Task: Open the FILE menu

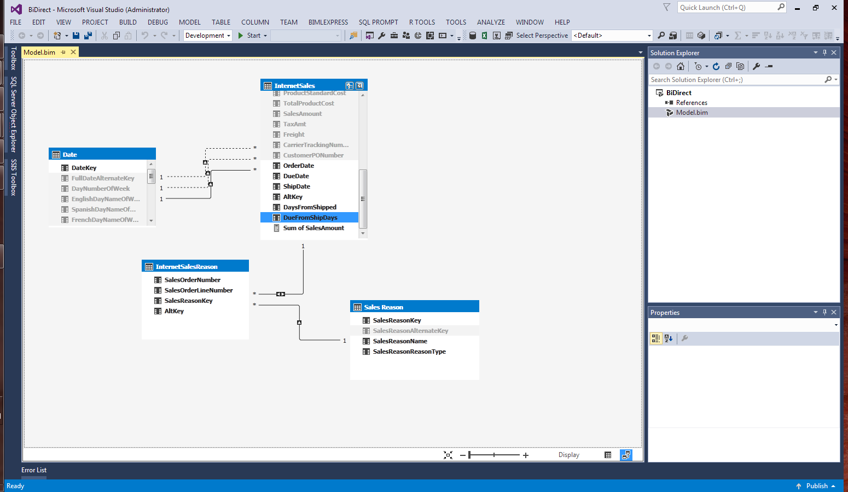Action: pos(16,22)
